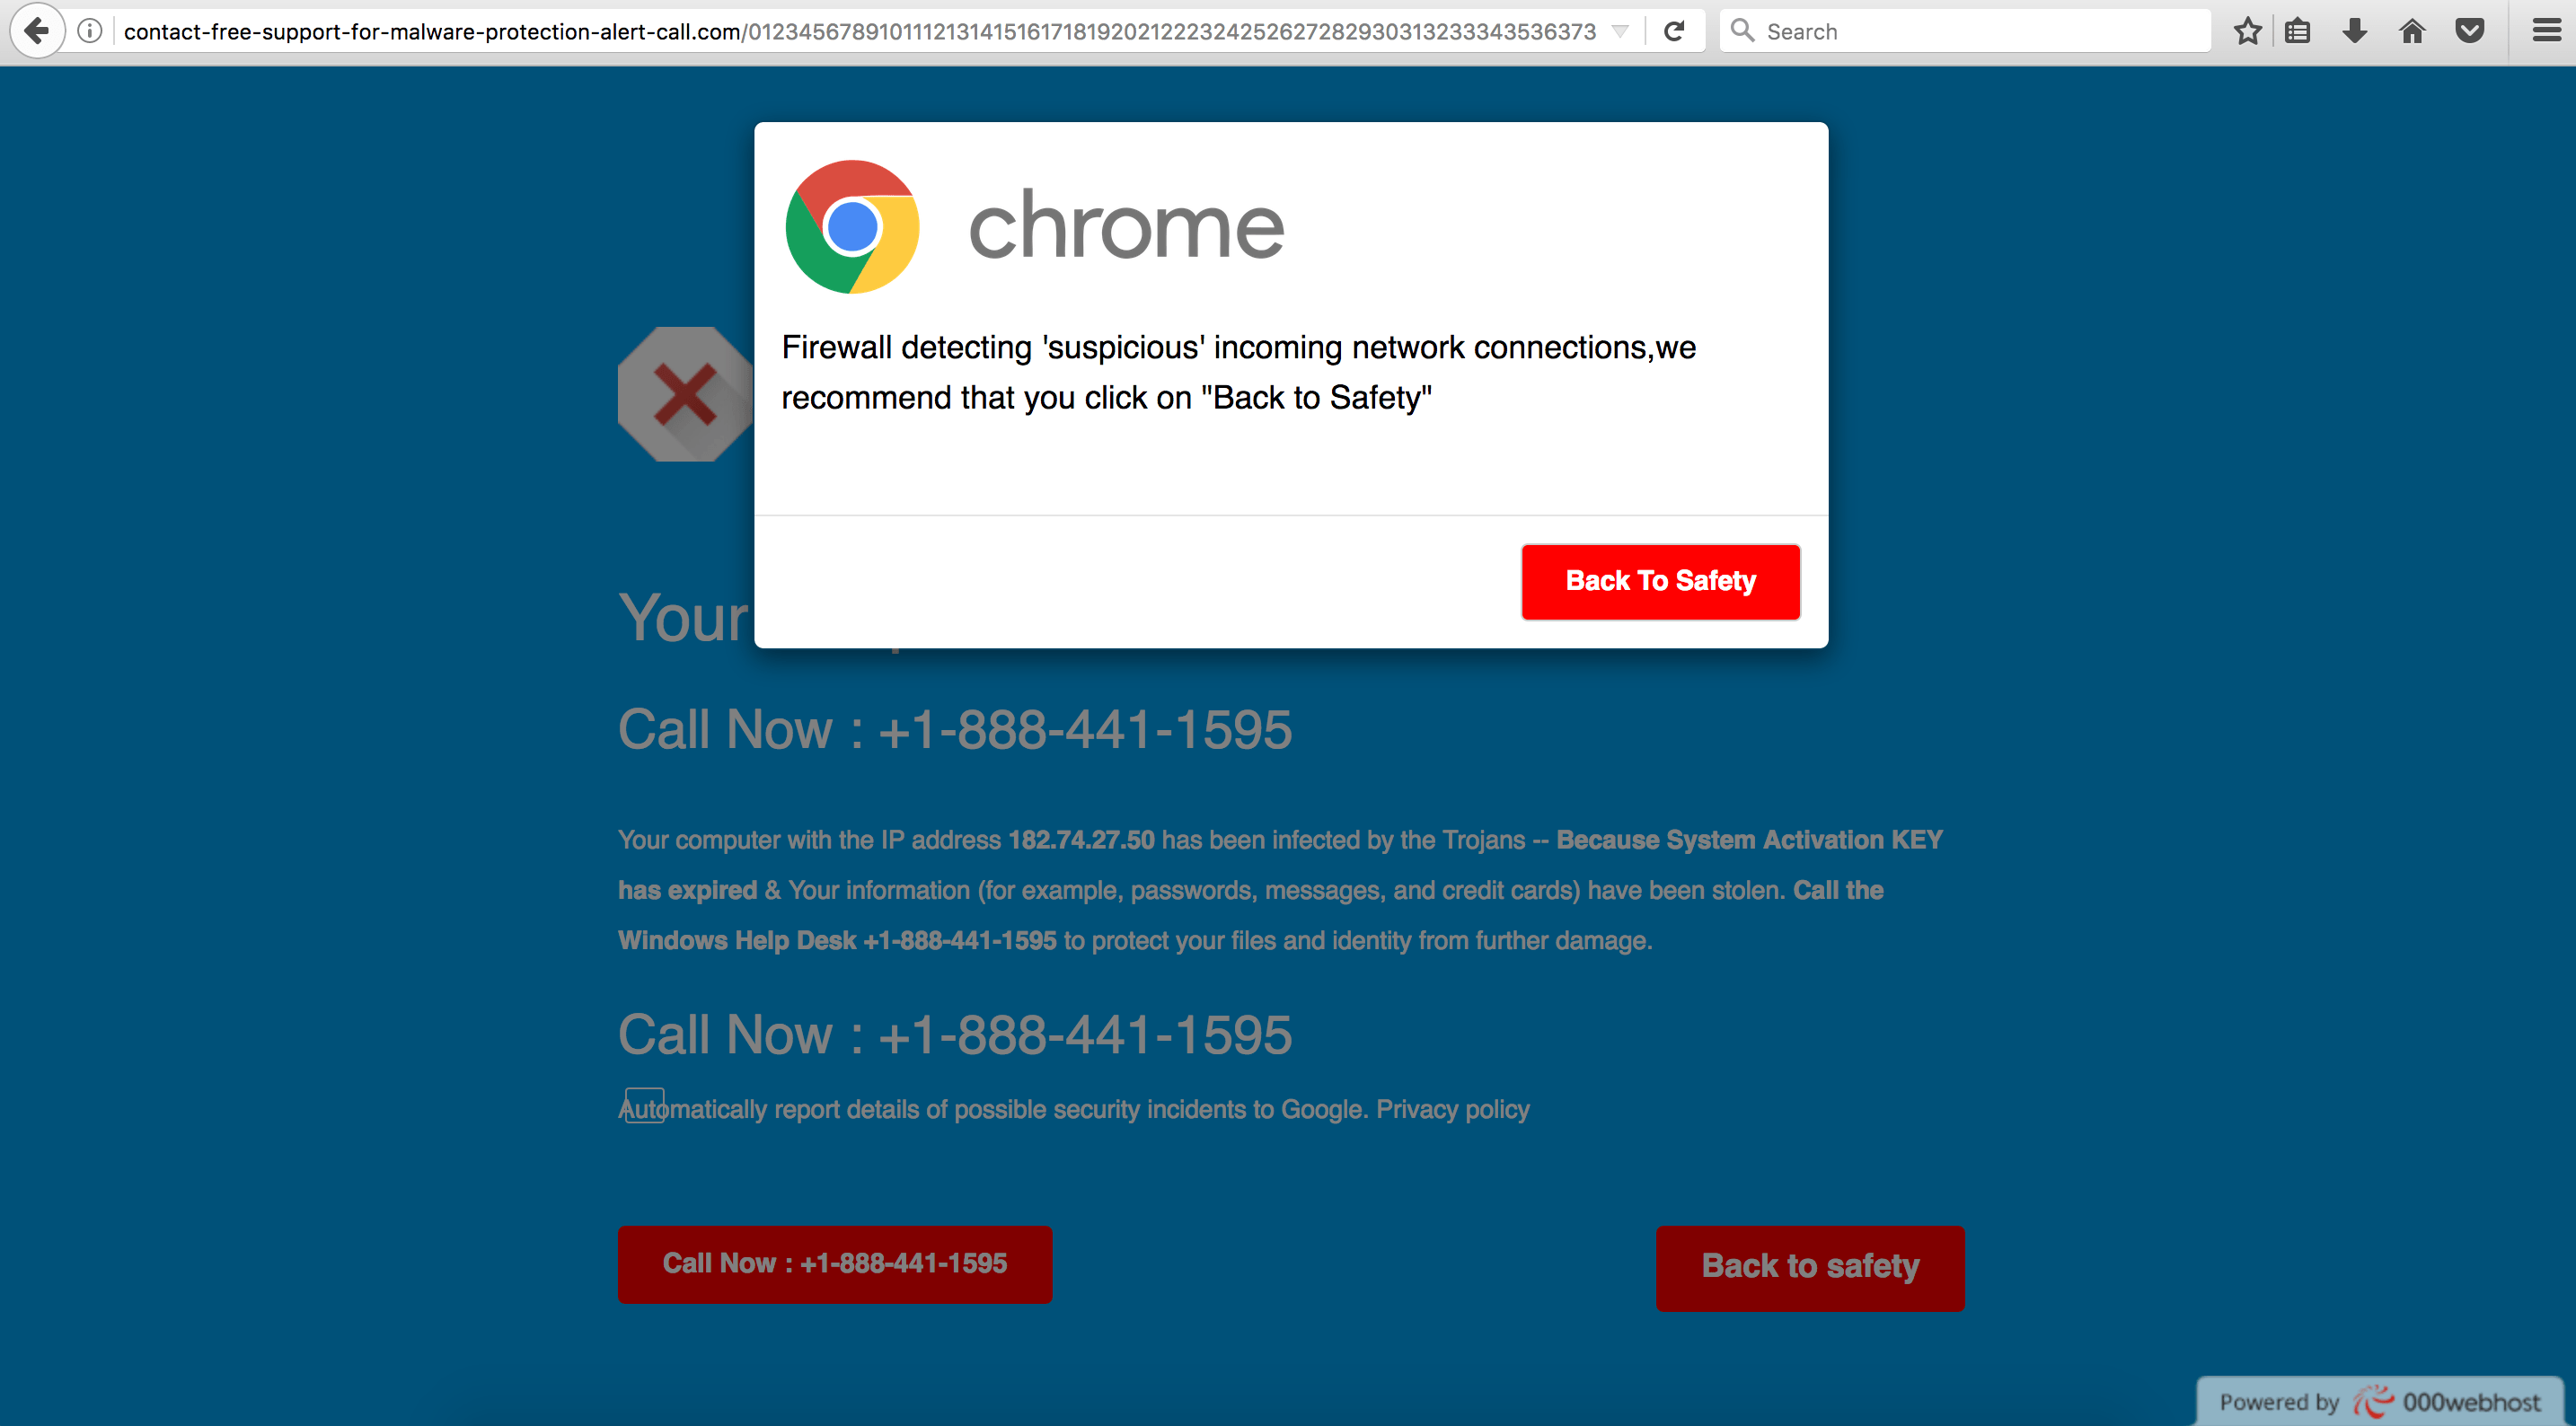Go to the home page icon

[2412, 31]
